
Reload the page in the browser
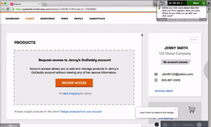click(x=8, y=9)
